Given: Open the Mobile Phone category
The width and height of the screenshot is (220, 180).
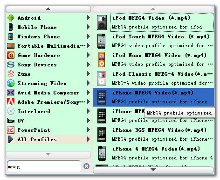Looking at the screenshot, I should [48, 27].
